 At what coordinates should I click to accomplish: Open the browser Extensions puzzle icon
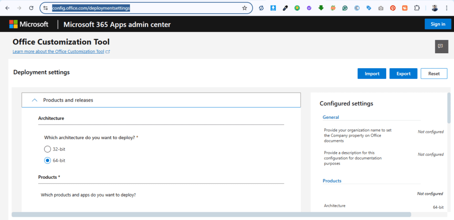(x=417, y=8)
